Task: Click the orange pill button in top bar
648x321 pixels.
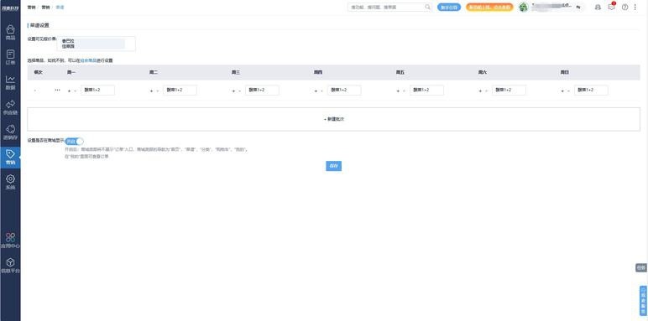Action: [x=489, y=7]
